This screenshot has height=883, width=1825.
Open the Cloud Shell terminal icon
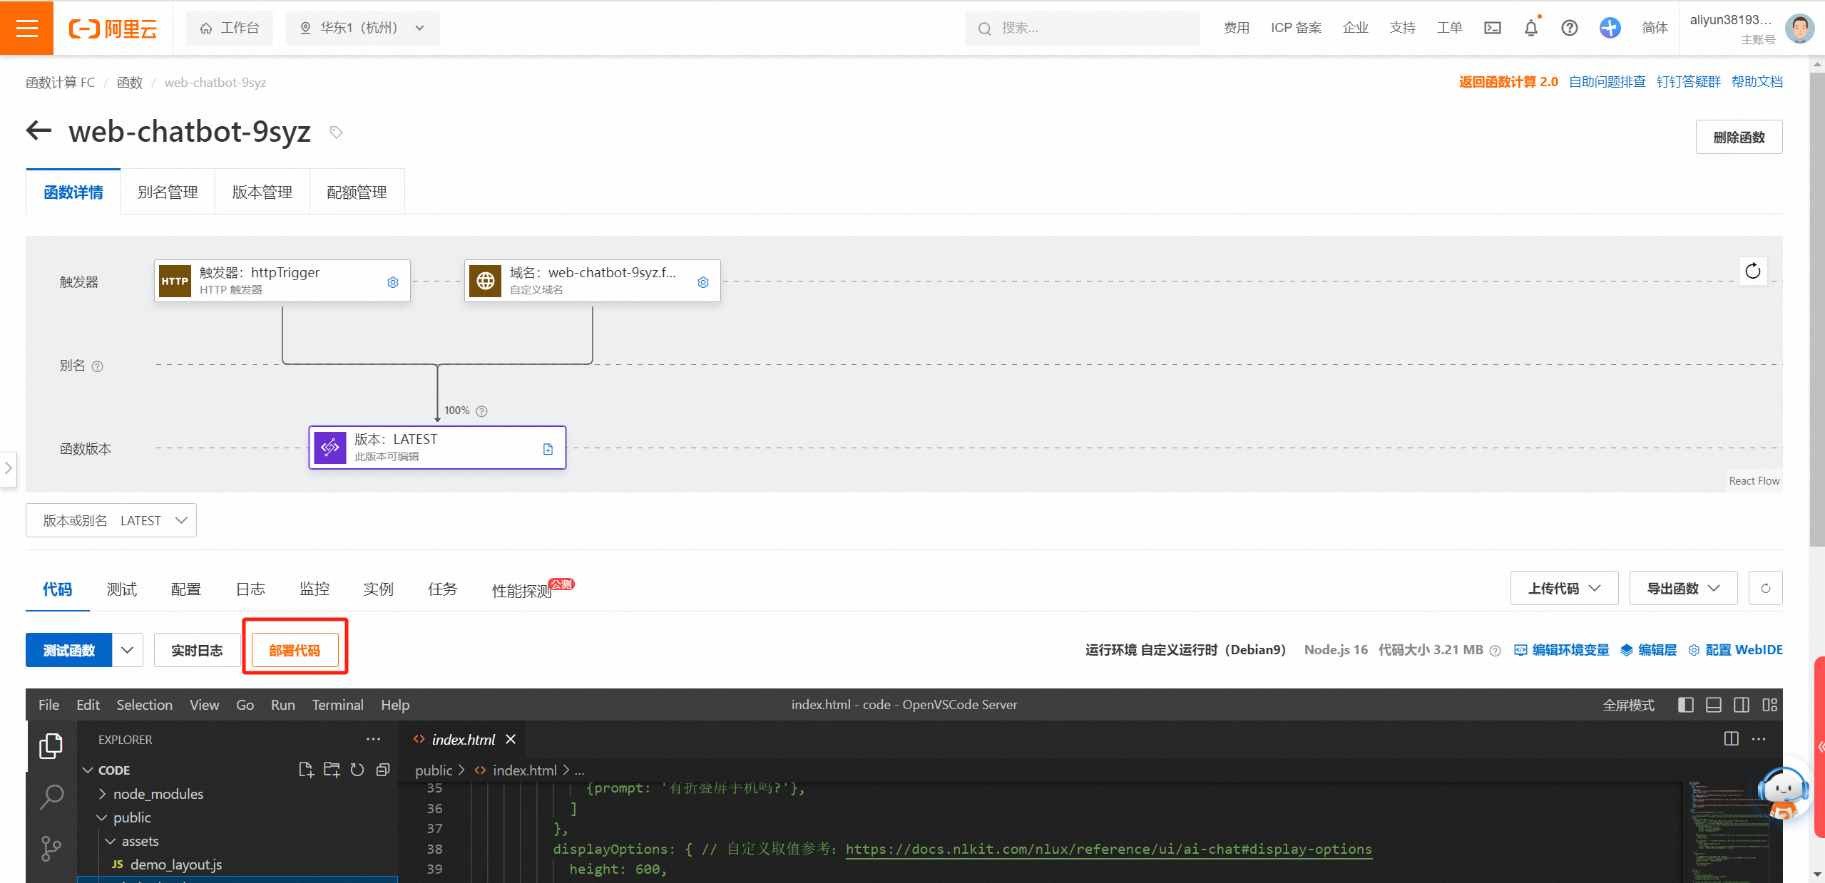(1492, 28)
